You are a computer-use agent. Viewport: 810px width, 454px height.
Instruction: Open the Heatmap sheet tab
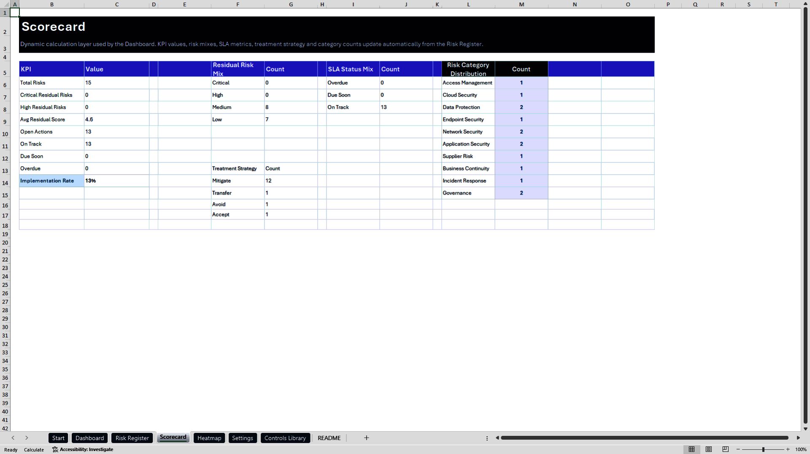tap(209, 438)
